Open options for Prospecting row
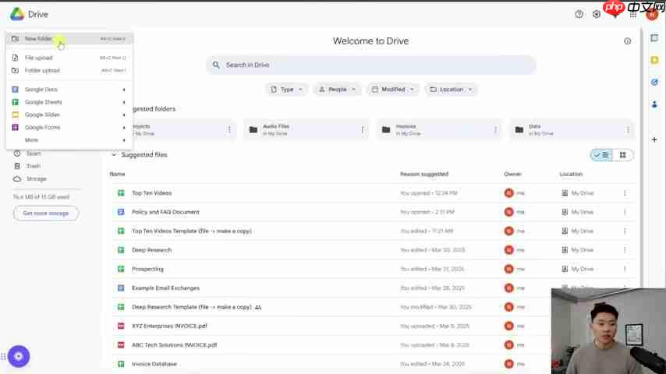666x374 pixels. click(625, 269)
